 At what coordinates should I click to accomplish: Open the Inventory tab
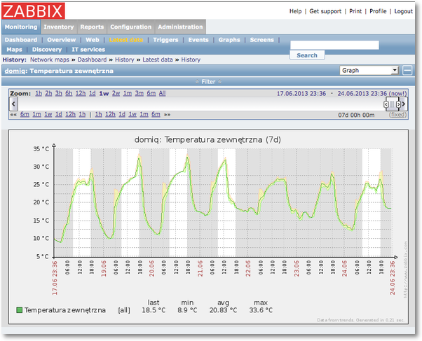click(59, 27)
